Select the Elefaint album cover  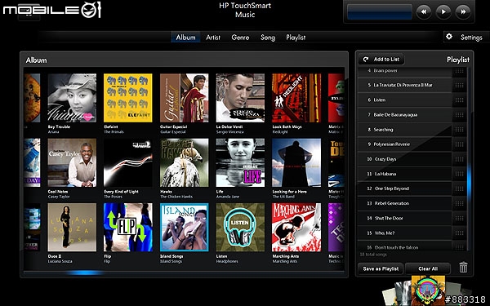click(128, 98)
